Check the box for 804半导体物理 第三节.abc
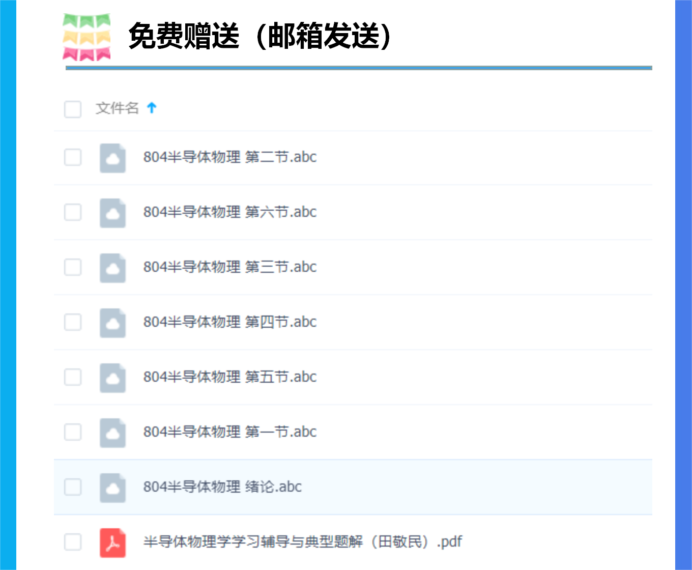The height and width of the screenshot is (570, 692). tap(73, 267)
